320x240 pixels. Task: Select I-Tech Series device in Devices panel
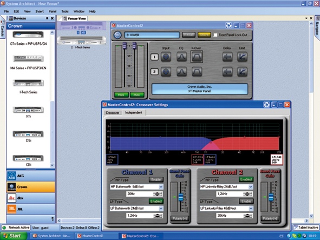[28, 86]
